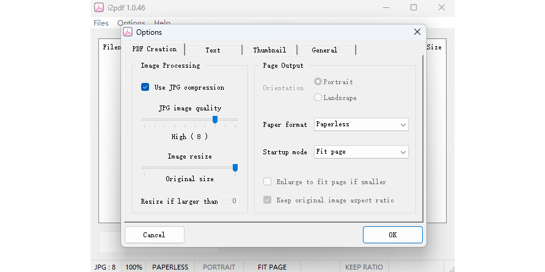
Task: Click the Cancel button
Action: coord(155,235)
